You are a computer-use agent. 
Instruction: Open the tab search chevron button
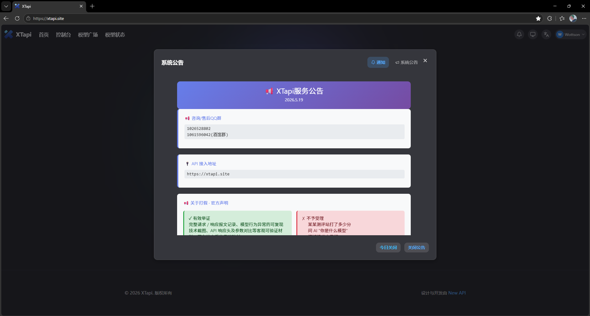click(6, 6)
